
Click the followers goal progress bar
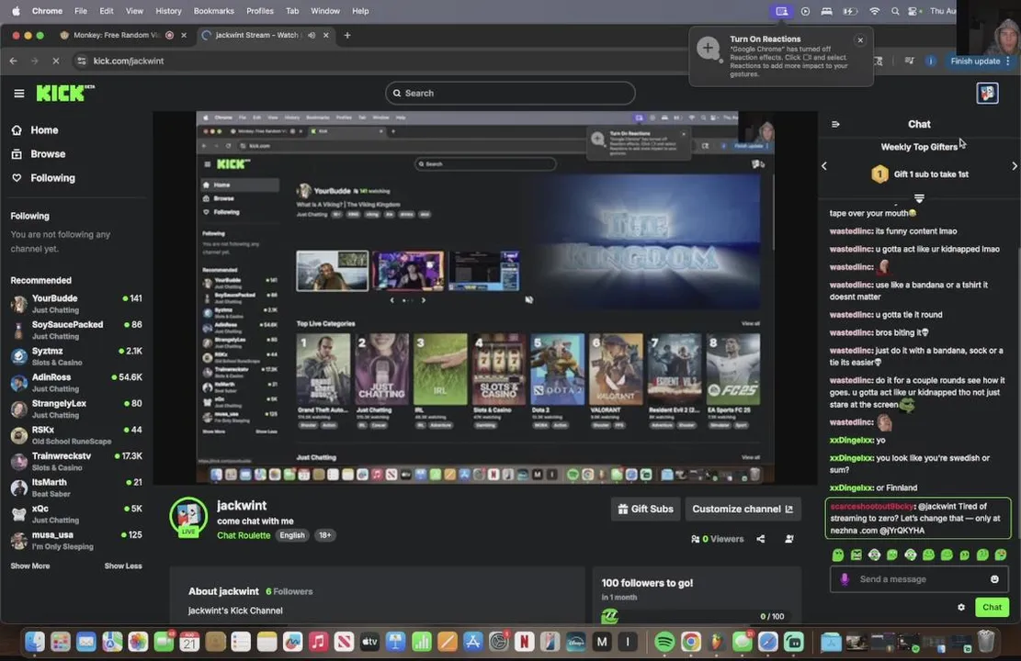coord(697,616)
